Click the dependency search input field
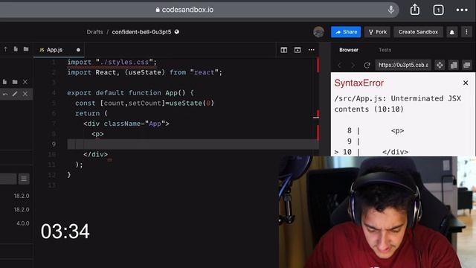This screenshot has width=476, height=268. [x=8, y=179]
